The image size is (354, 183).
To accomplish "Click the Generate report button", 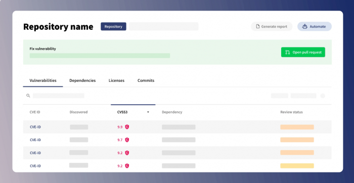I will pos(272,26).
